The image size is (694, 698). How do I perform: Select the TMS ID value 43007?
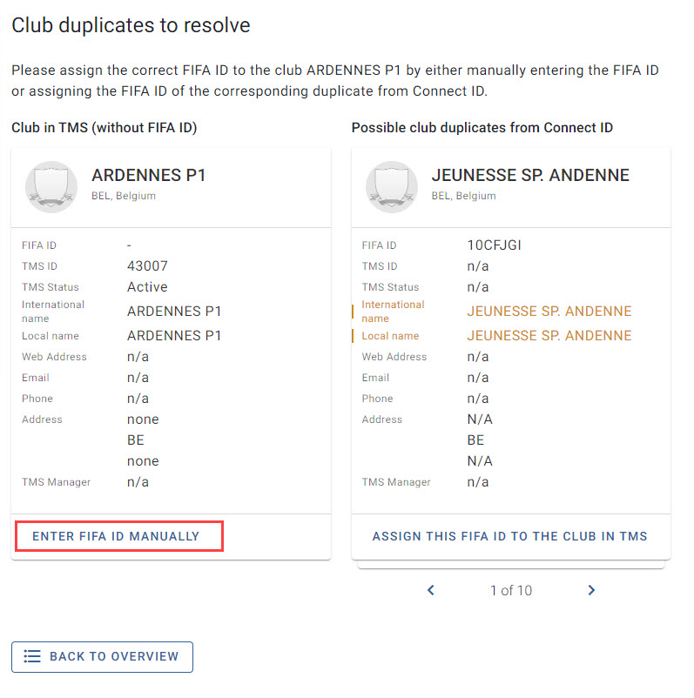coord(147,265)
